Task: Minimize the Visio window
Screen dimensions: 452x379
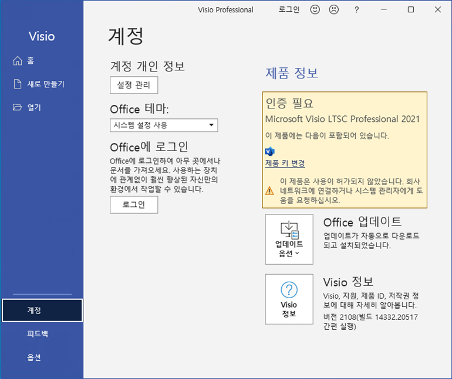Action: 384,9
